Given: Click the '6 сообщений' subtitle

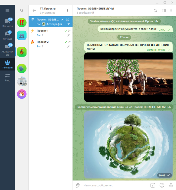Looking at the screenshot, I should (85, 13).
